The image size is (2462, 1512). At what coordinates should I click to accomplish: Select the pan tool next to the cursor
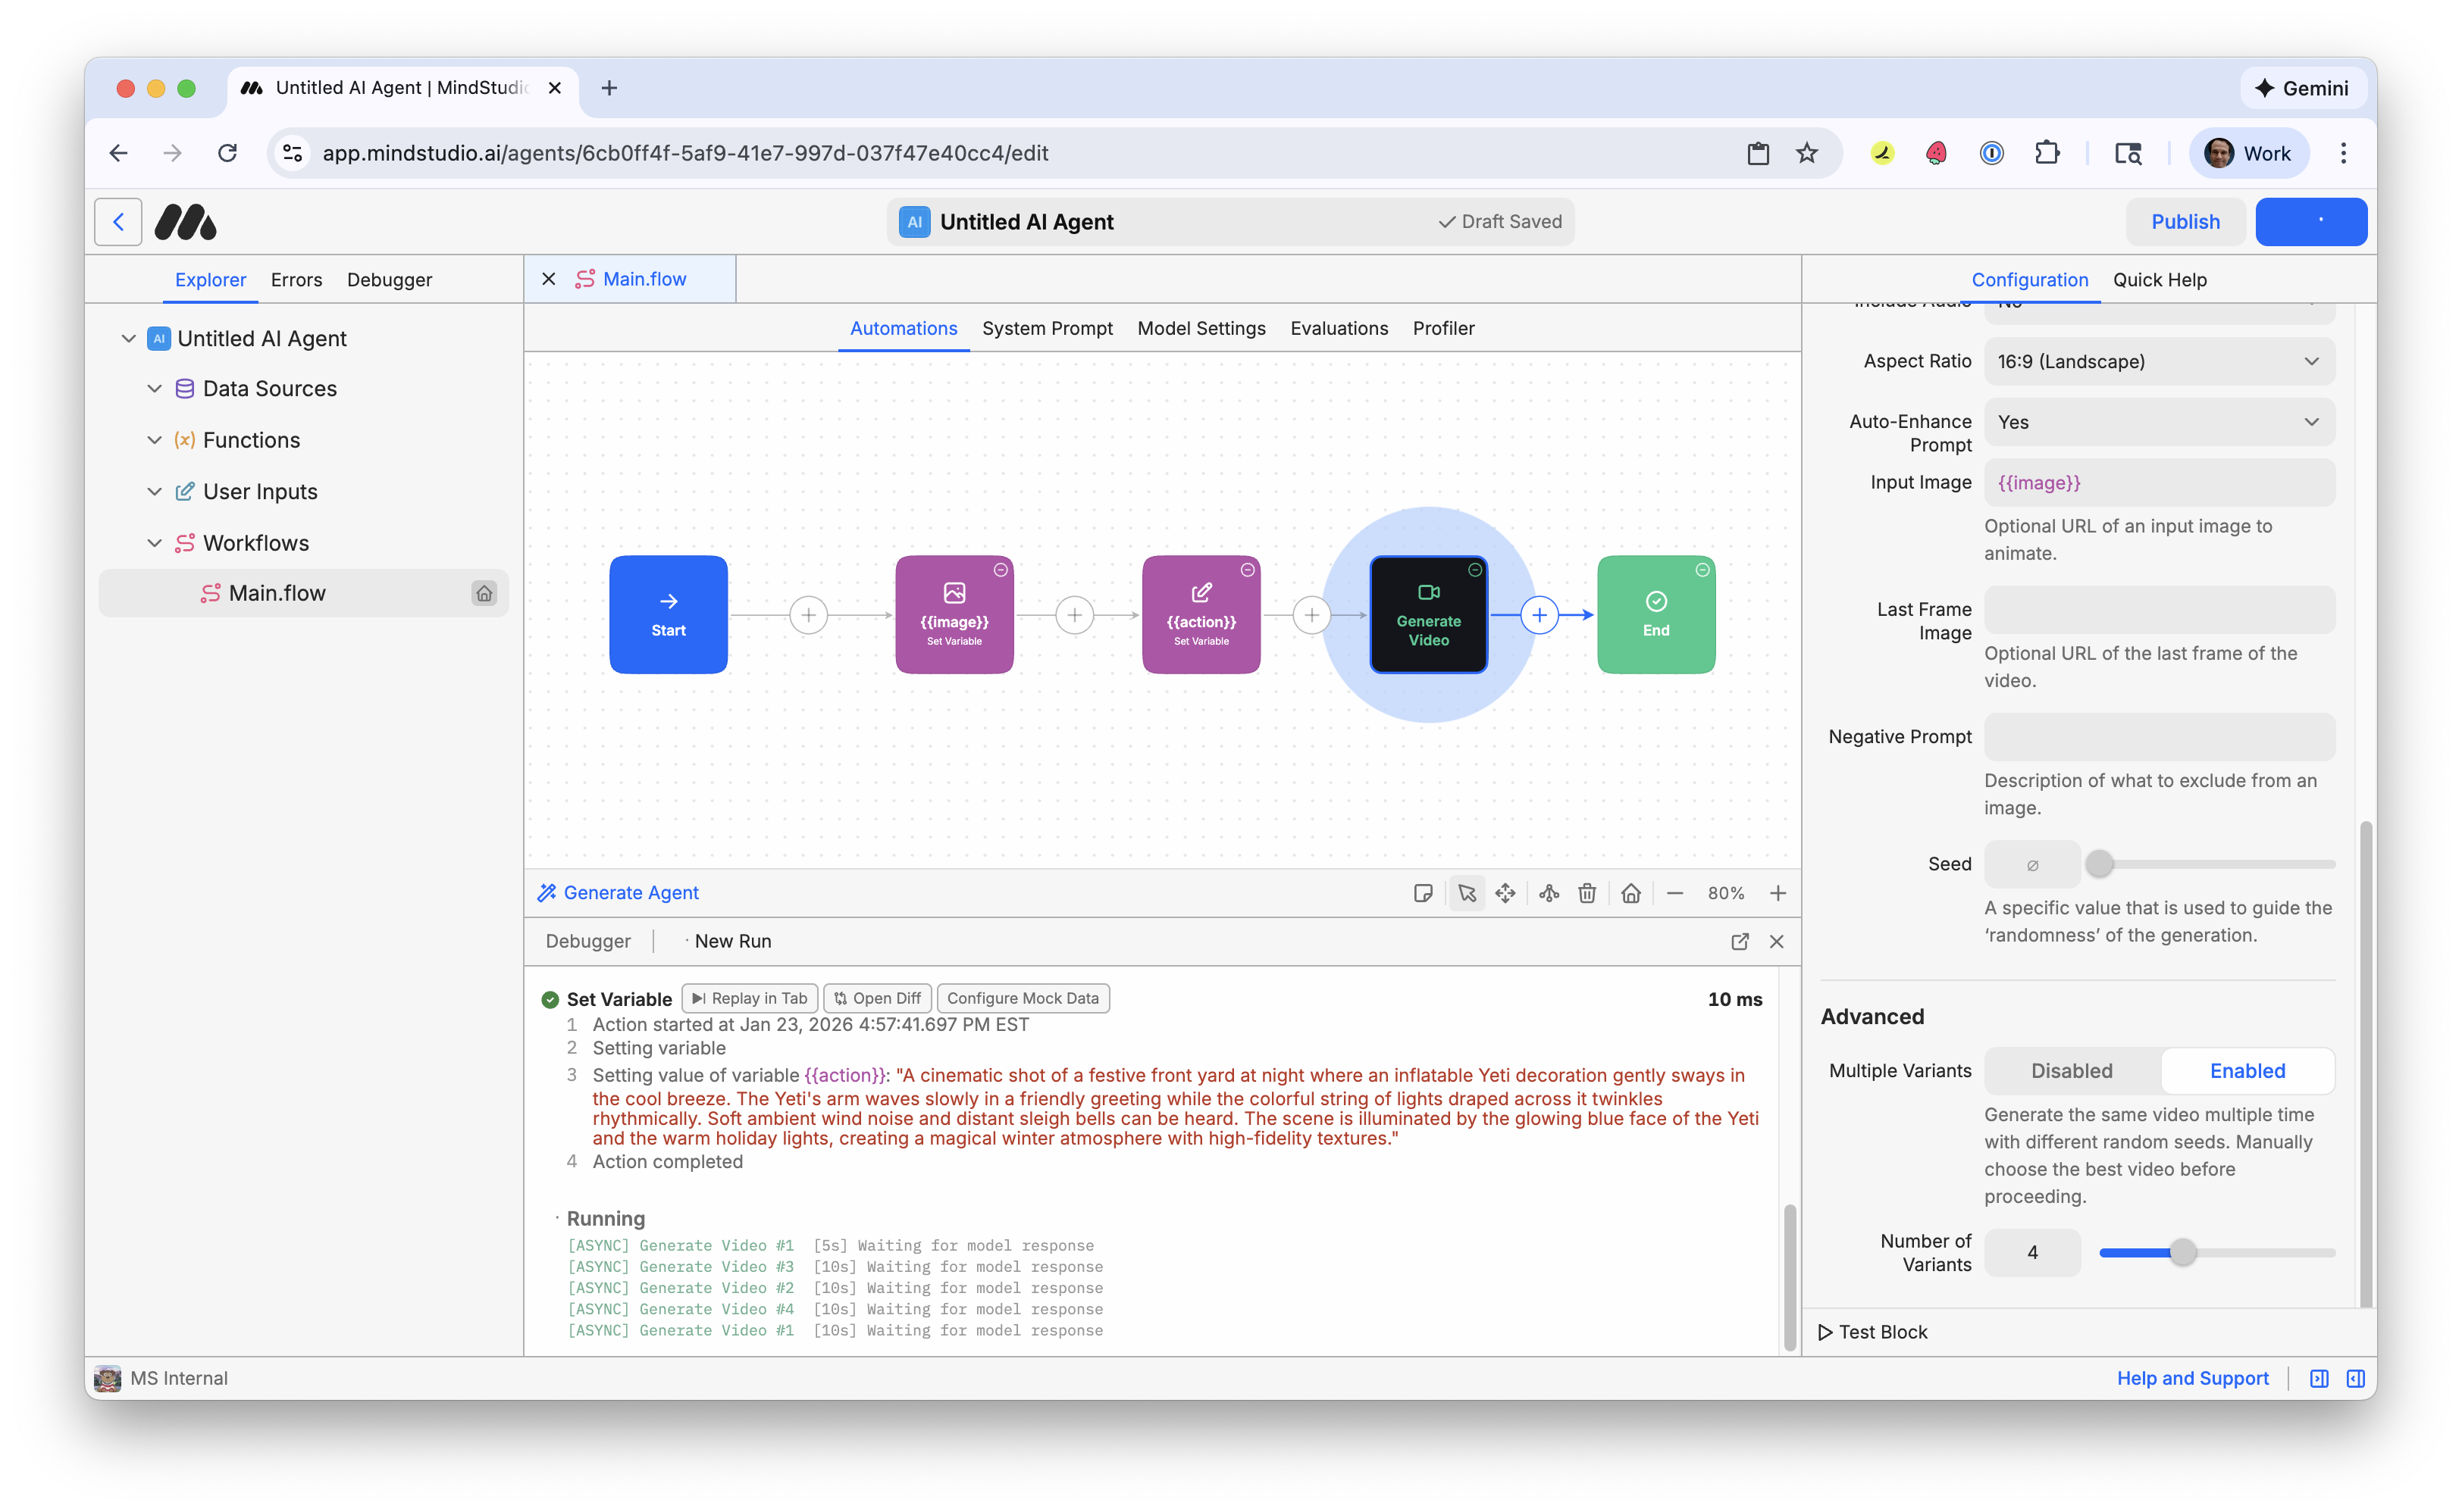pyautogui.click(x=1505, y=893)
